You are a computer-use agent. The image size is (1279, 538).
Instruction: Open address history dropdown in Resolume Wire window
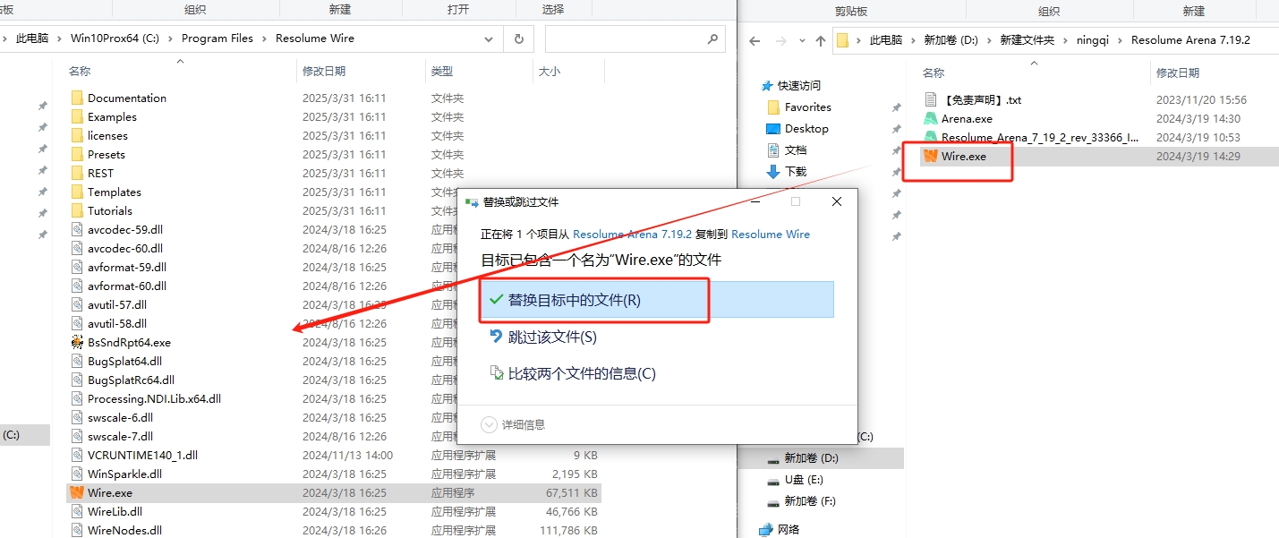pos(489,38)
